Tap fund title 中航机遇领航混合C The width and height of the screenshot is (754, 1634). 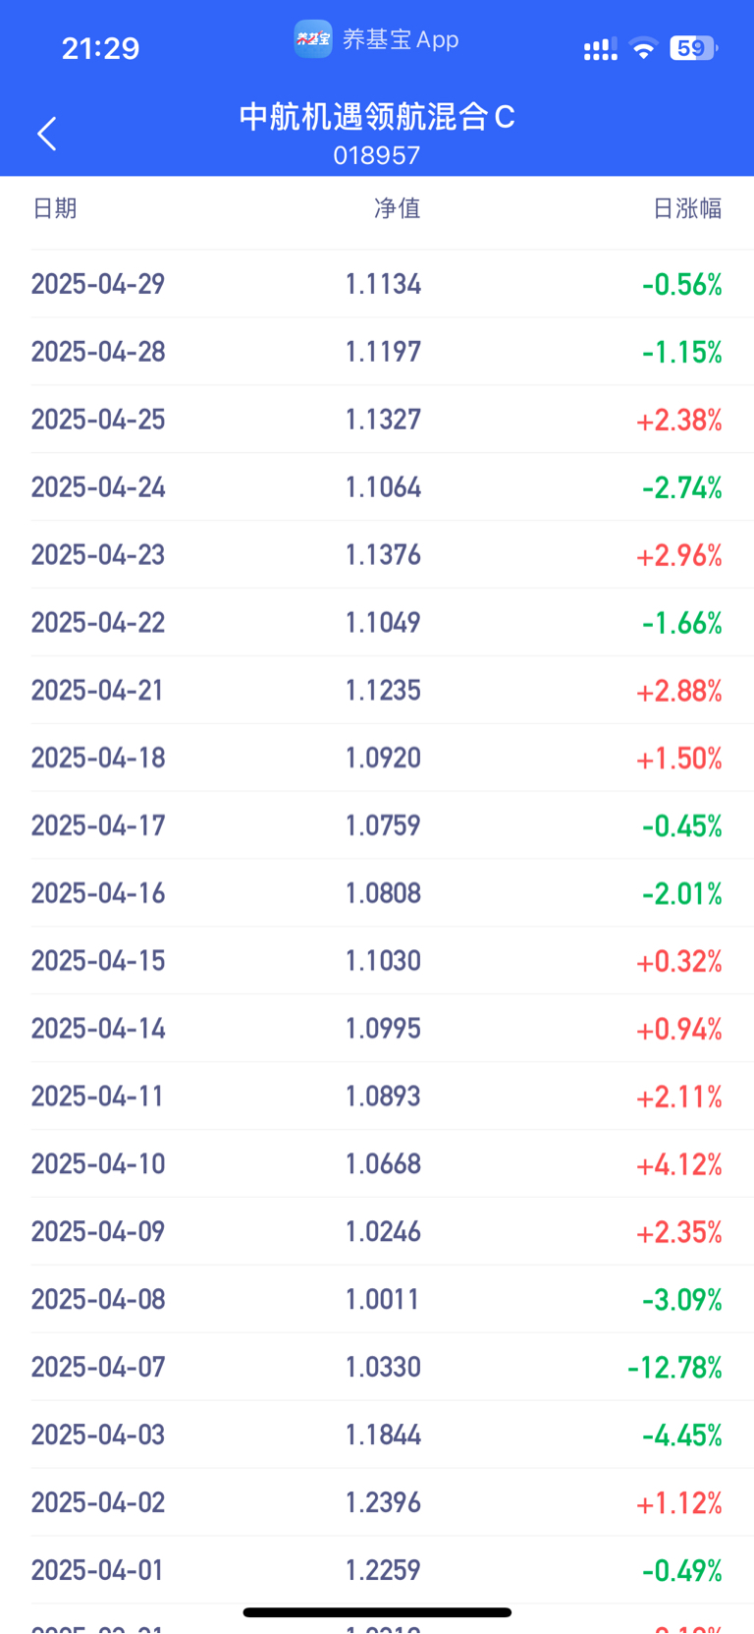pyautogui.click(x=377, y=117)
